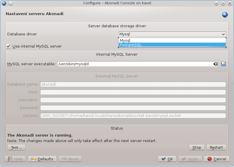Click the Akonadi globe icon at top right

[225, 14]
